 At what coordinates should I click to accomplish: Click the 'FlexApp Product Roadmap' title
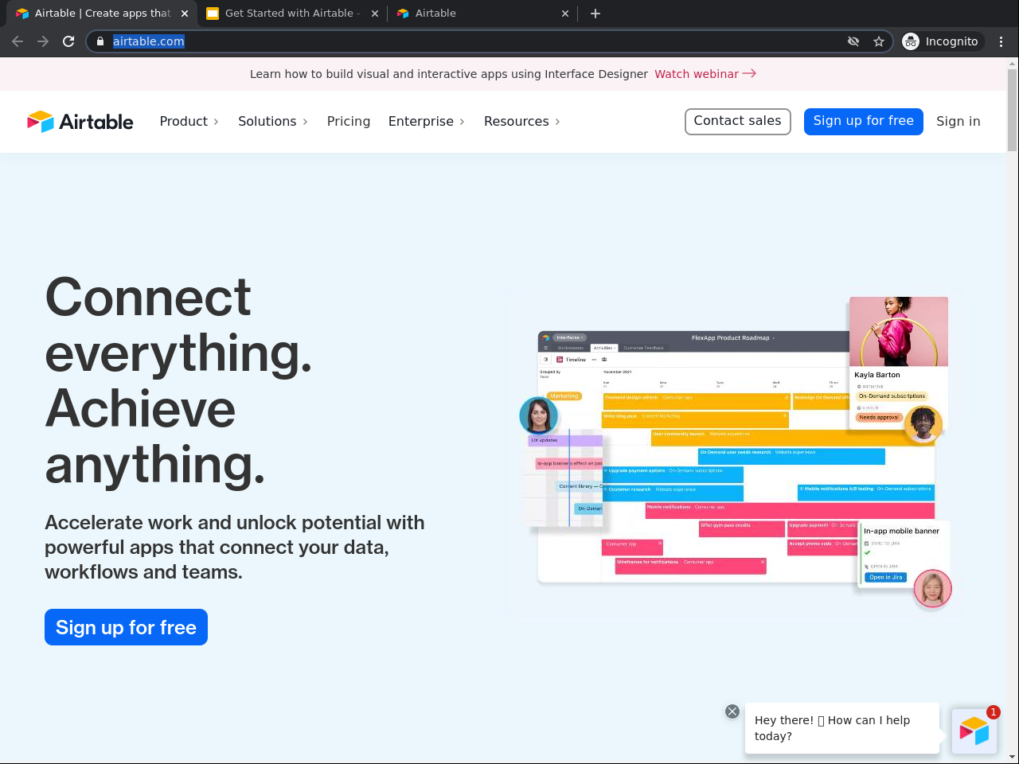tap(731, 338)
